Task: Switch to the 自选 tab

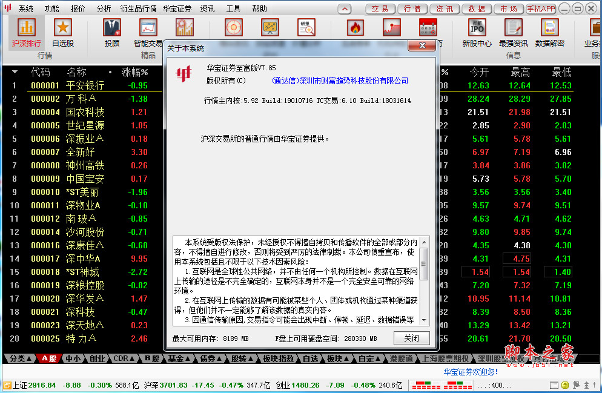Action: coord(310,358)
